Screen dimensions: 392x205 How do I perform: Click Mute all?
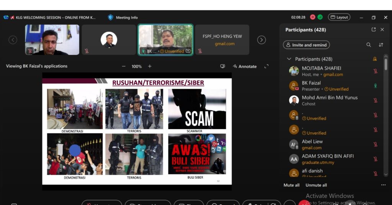click(291, 185)
